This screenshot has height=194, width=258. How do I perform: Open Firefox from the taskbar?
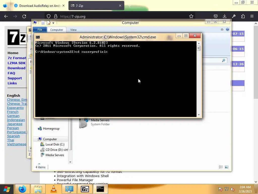tap(22, 189)
